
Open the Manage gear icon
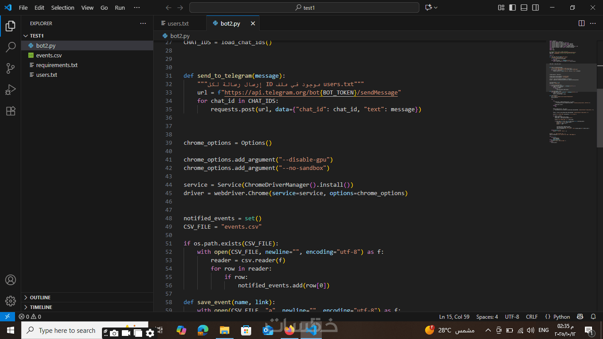pos(11,301)
